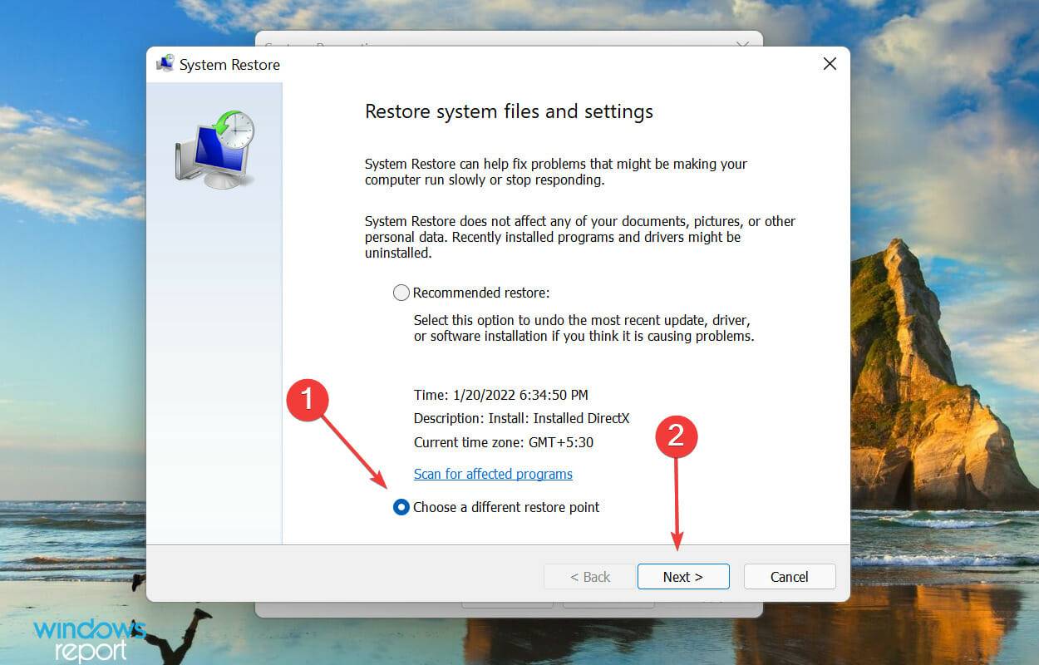Click the System Restore text in the title bar
The width and height of the screenshot is (1039, 665).
(229, 64)
